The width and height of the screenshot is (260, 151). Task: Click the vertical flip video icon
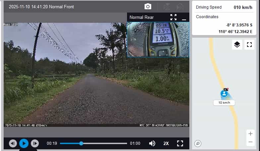167,7
